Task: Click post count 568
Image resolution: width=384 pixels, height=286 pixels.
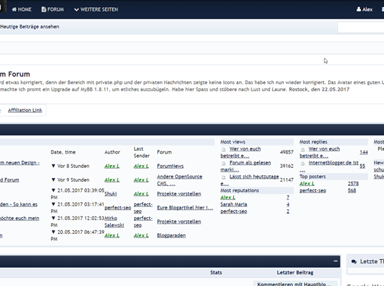Action: (352, 190)
